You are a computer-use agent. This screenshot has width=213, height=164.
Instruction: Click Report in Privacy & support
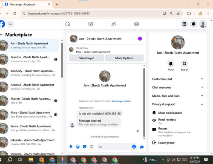point(178,132)
